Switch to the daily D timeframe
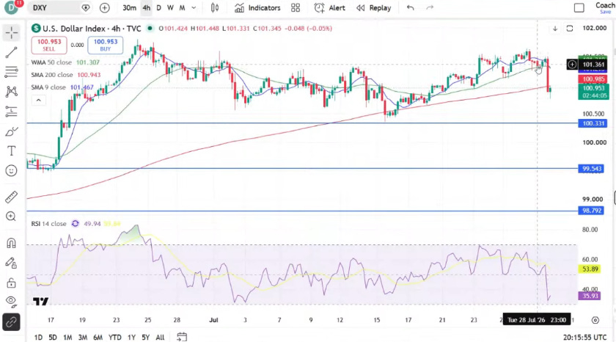The width and height of the screenshot is (616, 342). pyautogui.click(x=158, y=7)
